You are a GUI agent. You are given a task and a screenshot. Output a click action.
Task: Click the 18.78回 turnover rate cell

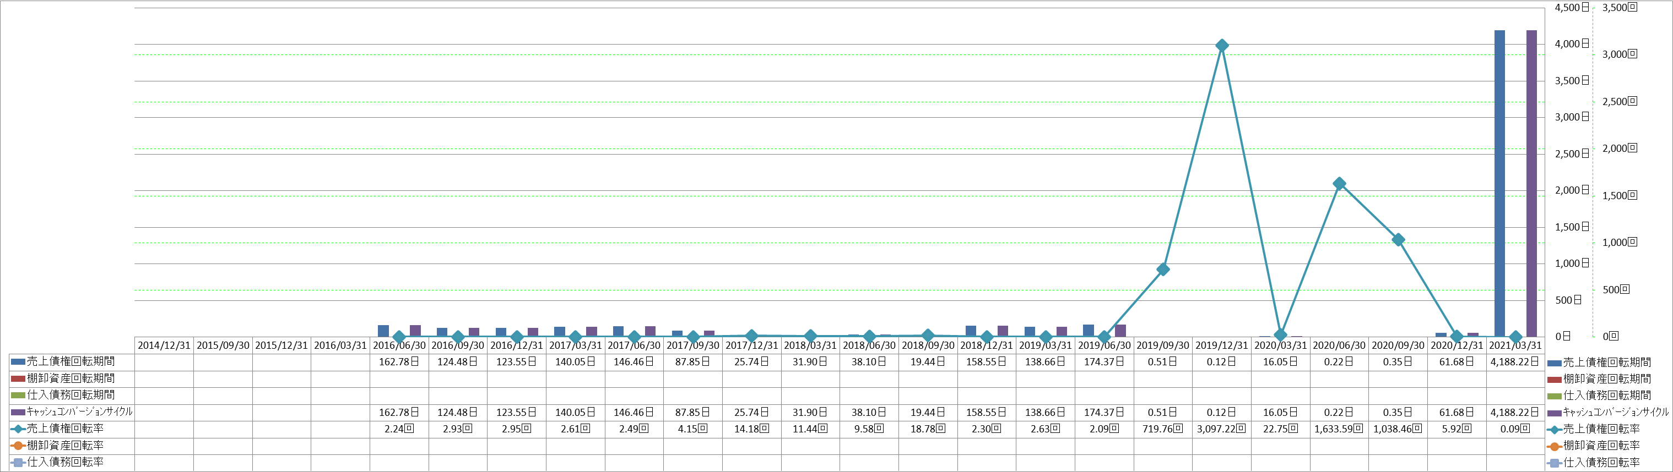pyautogui.click(x=928, y=429)
